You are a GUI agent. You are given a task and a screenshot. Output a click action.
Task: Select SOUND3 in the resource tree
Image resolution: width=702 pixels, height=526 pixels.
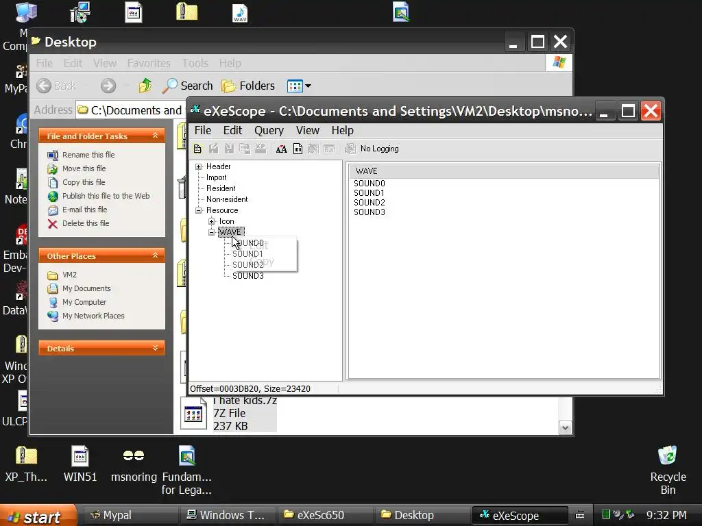tap(248, 276)
